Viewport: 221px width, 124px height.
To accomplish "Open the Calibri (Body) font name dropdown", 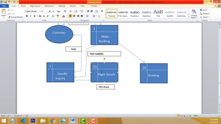I will tap(40, 11).
